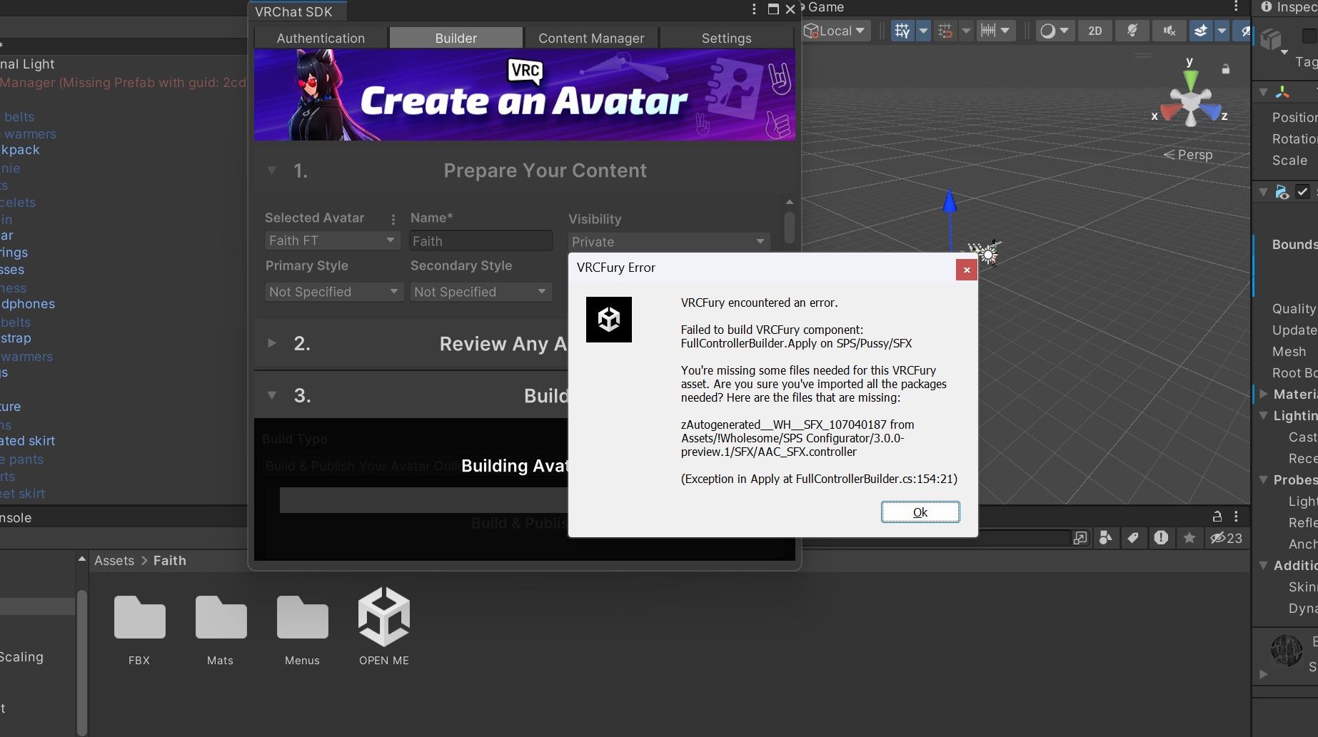Toggle hidden packages visibility showing 23
The width and height of the screenshot is (1318, 737).
[1227, 538]
